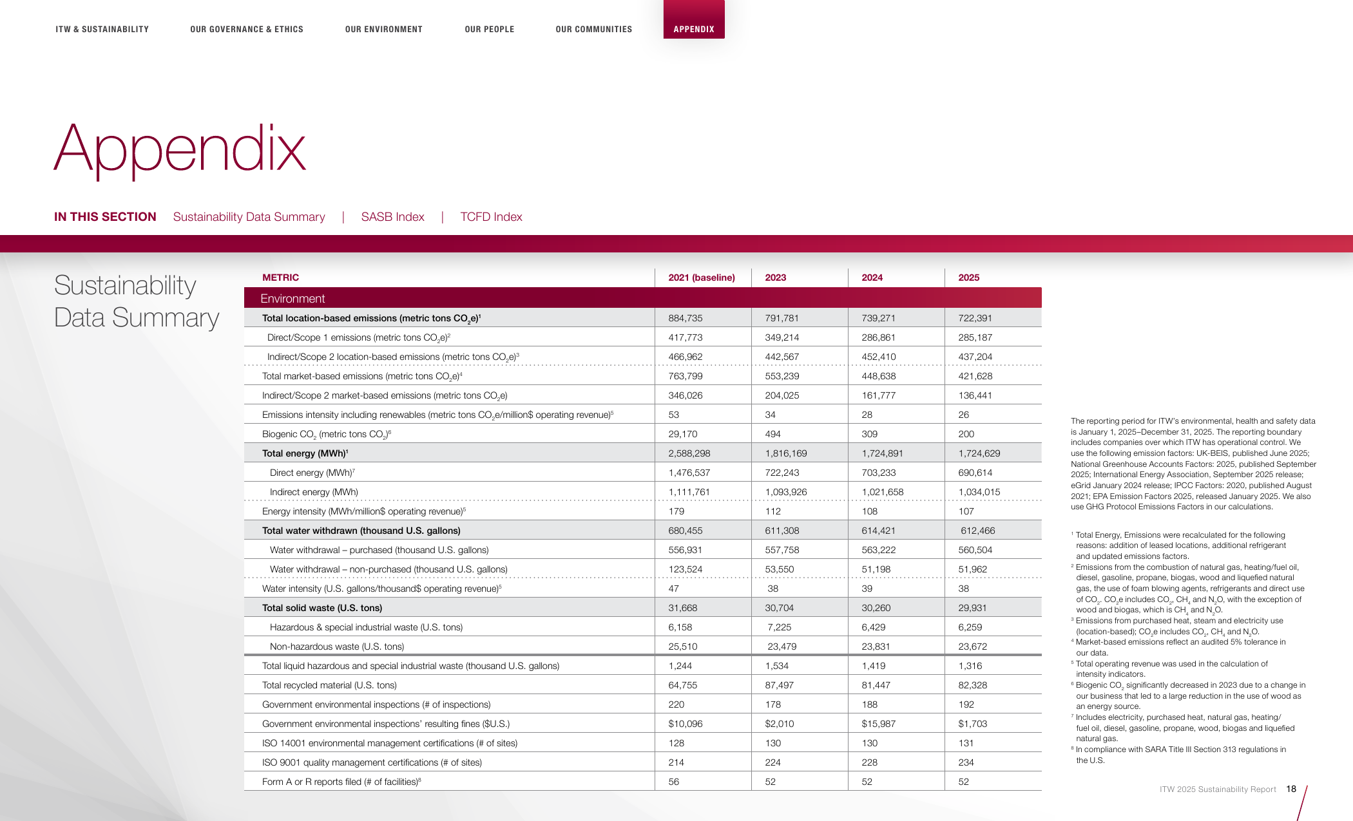Screen dimensions: 1353x821
Task: Select the Total energy (MWh) row label
Action: (x=305, y=453)
